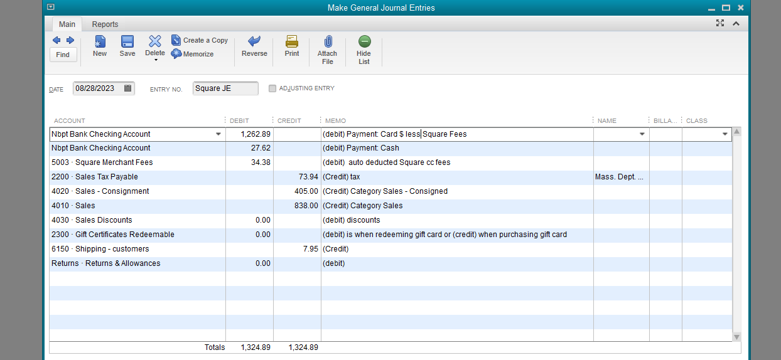781x360 pixels.
Task: Click the Class column header
Action: 697,120
